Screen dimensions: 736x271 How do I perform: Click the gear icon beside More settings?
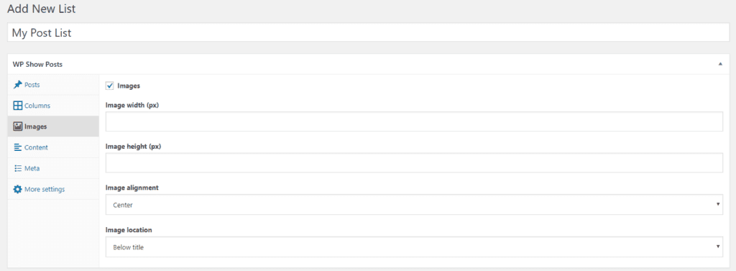click(x=18, y=189)
